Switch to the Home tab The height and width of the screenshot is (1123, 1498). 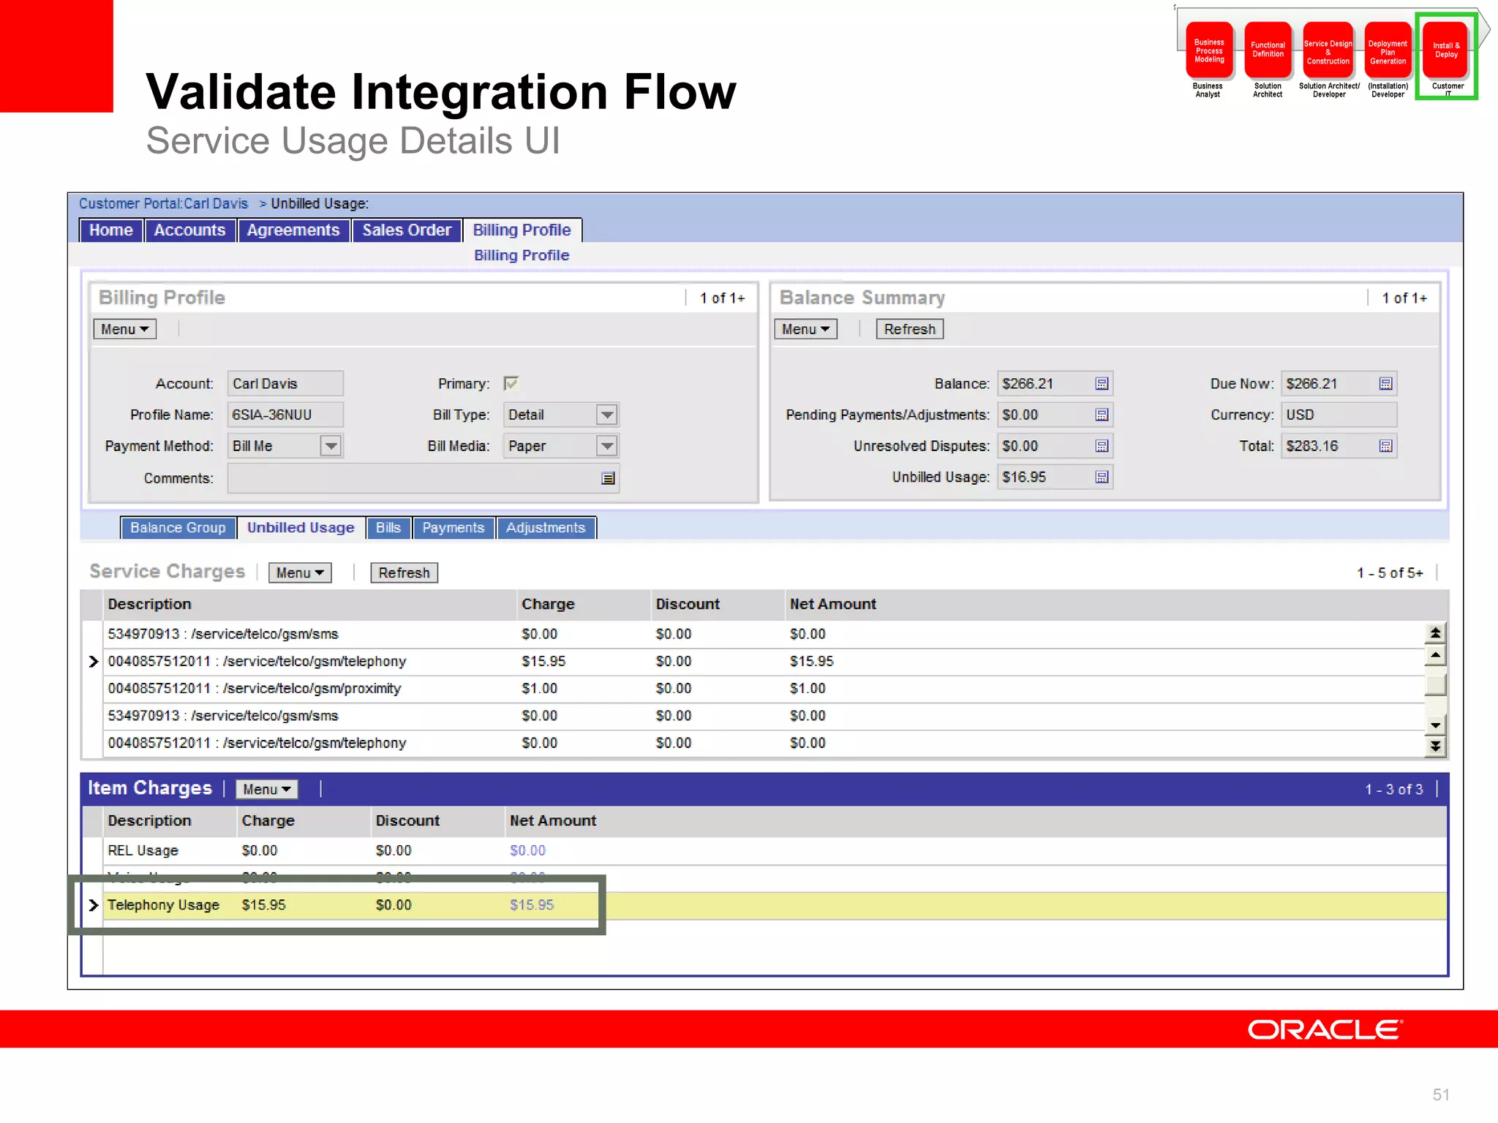coord(111,230)
